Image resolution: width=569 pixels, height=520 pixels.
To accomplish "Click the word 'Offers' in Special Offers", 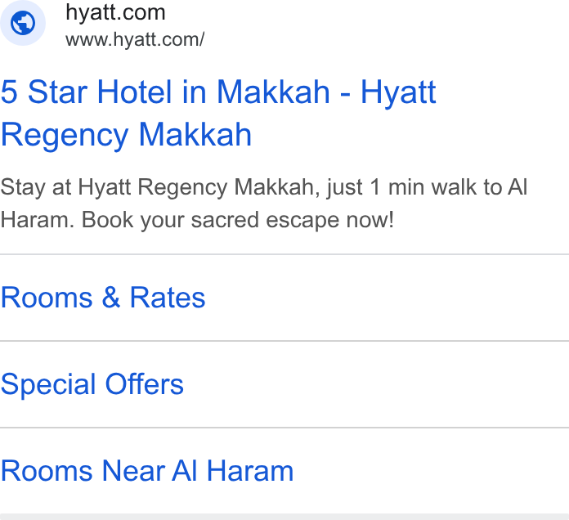I will 145,384.
